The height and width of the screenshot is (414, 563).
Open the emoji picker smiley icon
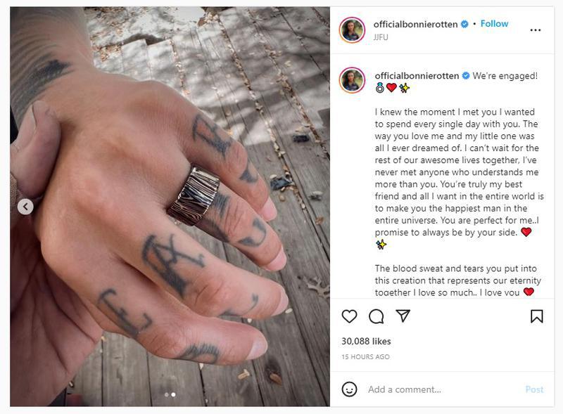(349, 389)
